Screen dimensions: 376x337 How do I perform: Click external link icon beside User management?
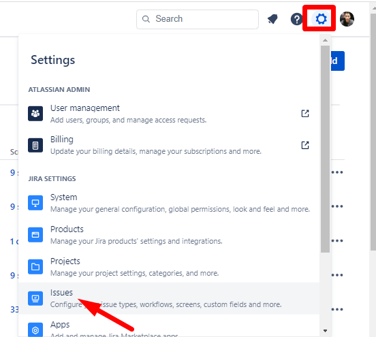tap(305, 114)
